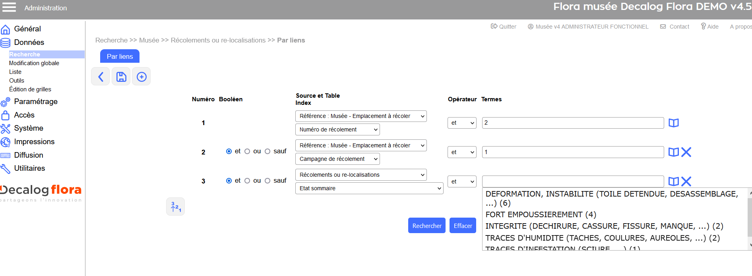Click the renumber rows sort icon

tap(175, 207)
